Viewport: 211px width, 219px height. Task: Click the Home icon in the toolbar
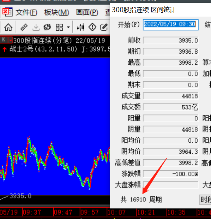click(x=8, y=27)
